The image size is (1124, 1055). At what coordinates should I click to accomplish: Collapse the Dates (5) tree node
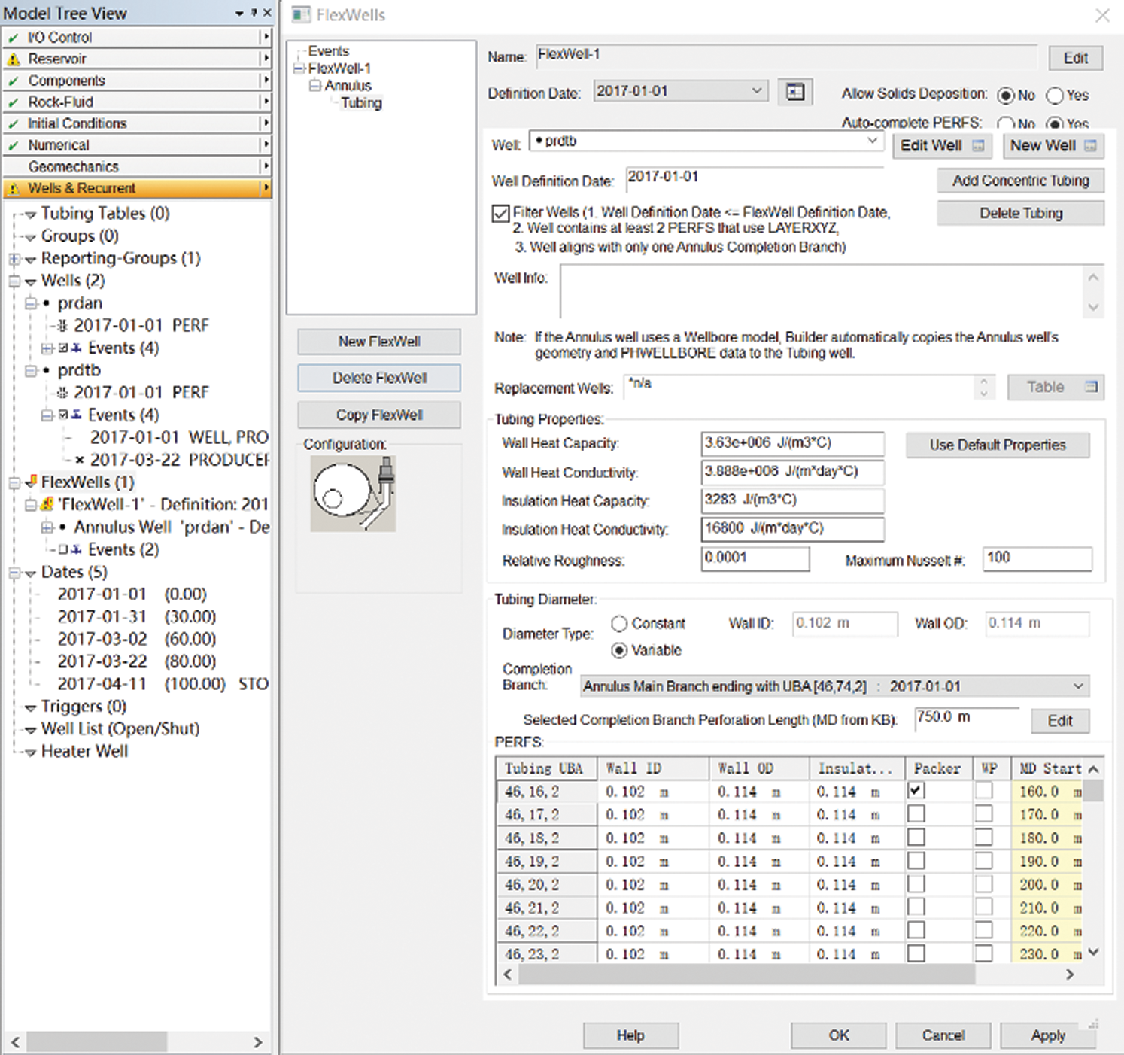(14, 573)
